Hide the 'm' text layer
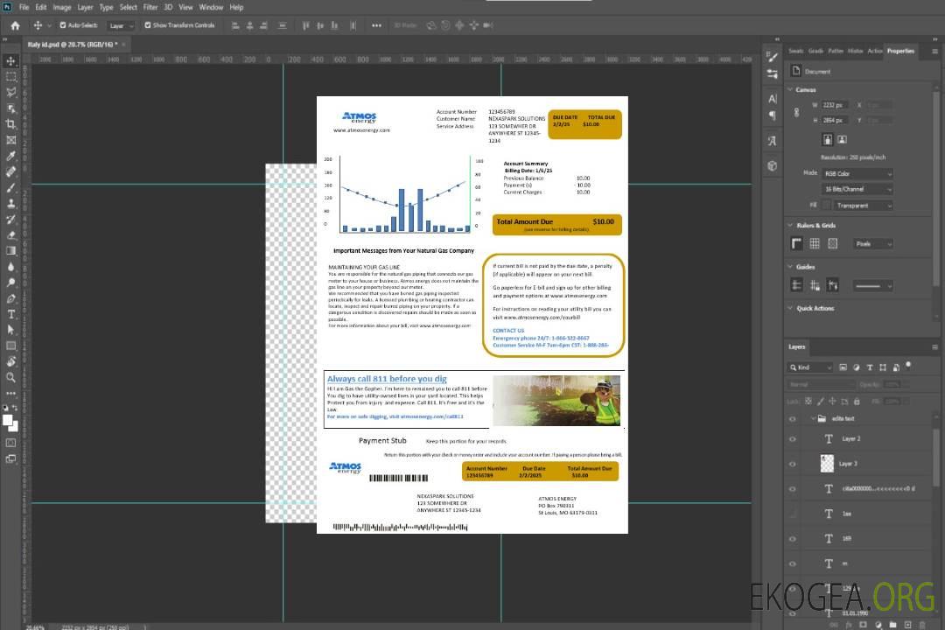This screenshot has width=945, height=630. (x=793, y=563)
